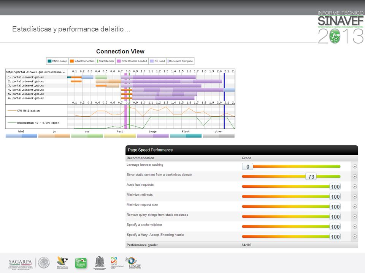Click the Performance grade: label

[142, 245]
